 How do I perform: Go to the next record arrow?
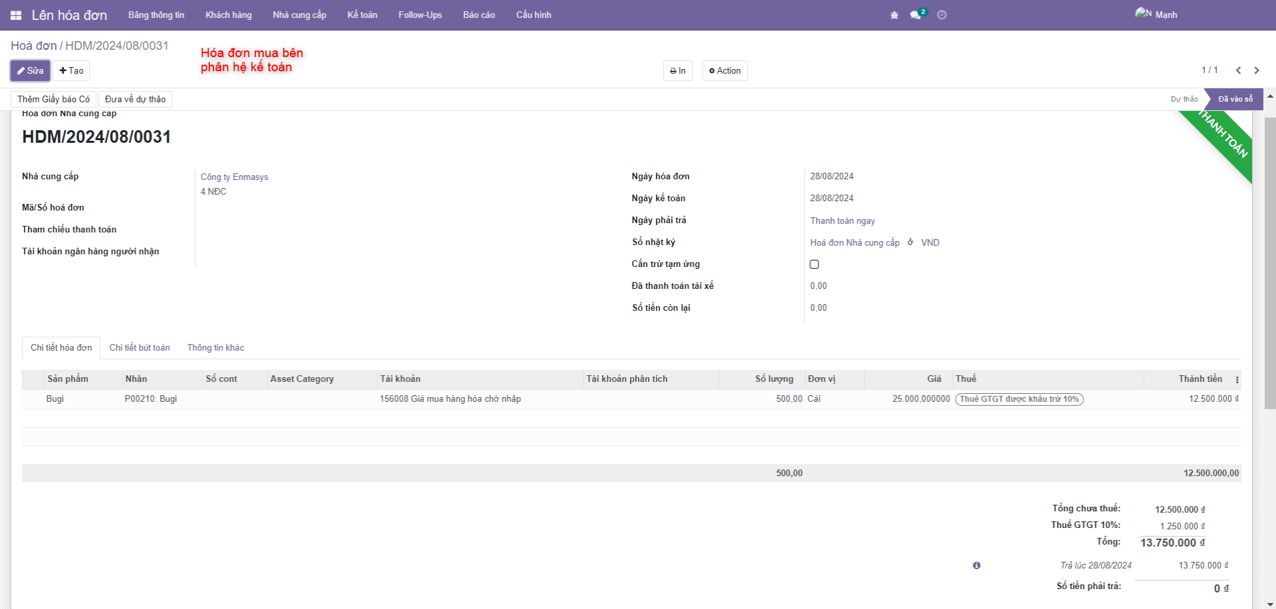coord(1257,70)
